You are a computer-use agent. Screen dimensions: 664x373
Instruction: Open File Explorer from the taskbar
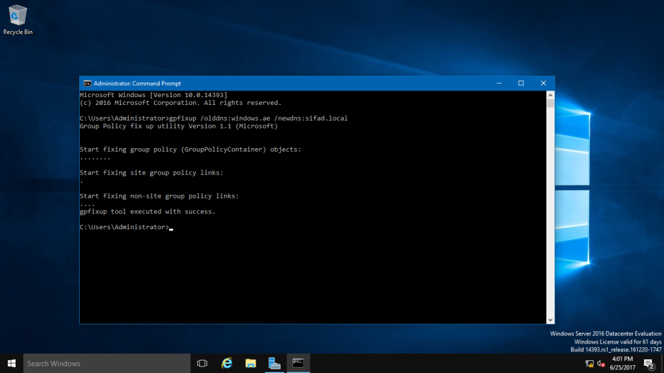tap(250, 363)
